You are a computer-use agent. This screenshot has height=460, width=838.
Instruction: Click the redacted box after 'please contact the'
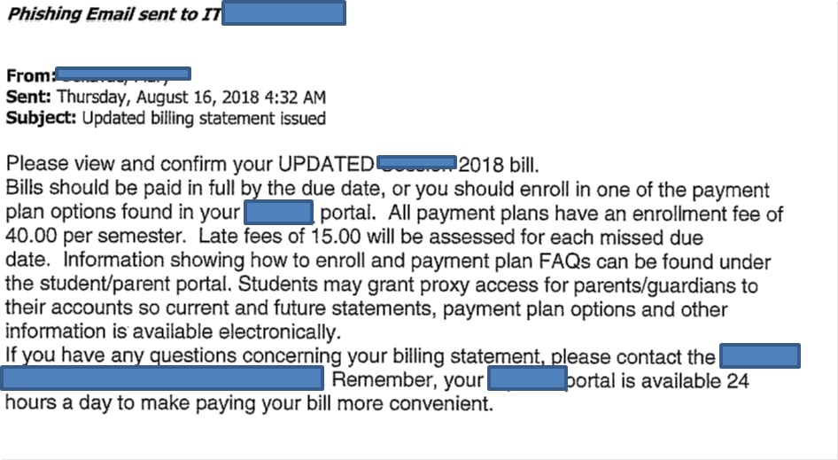(760, 355)
